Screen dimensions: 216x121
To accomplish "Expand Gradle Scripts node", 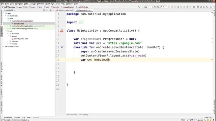I will (4, 46).
